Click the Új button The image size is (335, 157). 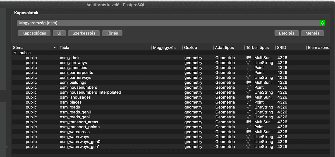click(x=59, y=33)
